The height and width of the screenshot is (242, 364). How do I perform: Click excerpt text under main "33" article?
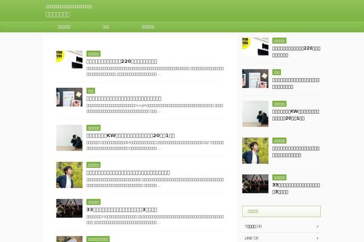tap(155, 219)
